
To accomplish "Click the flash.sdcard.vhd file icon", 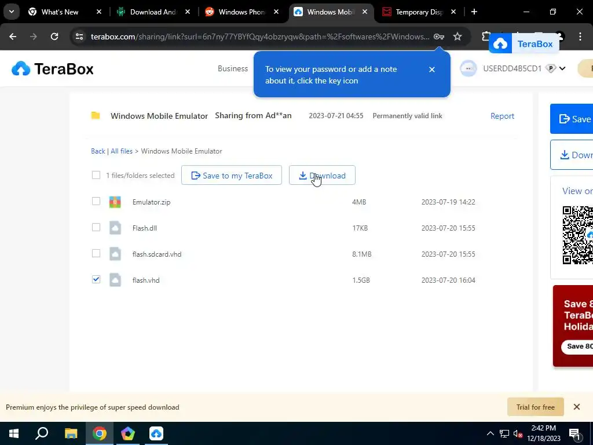I will point(115,254).
